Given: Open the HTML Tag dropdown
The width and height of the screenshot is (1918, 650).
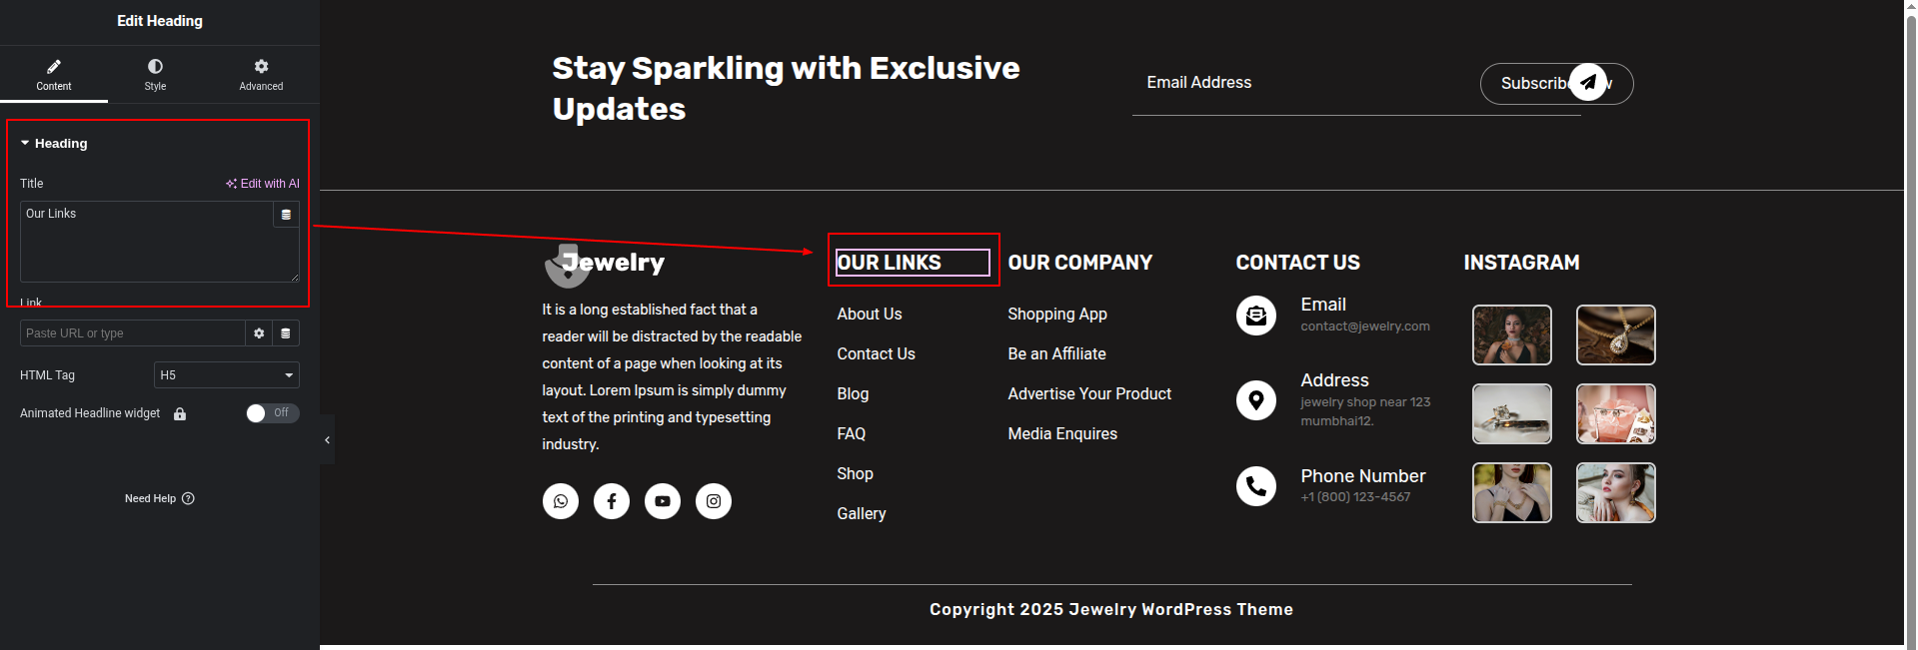Looking at the screenshot, I should click(227, 375).
